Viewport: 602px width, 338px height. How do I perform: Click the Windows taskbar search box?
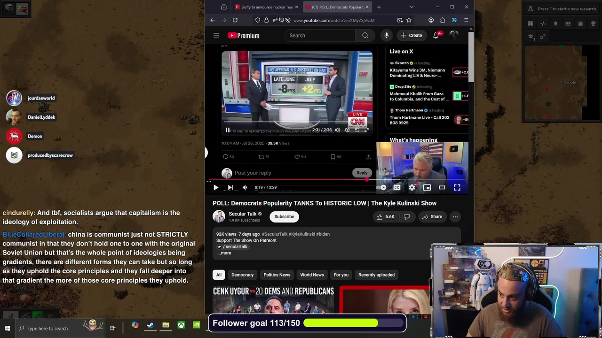[x=60, y=328]
